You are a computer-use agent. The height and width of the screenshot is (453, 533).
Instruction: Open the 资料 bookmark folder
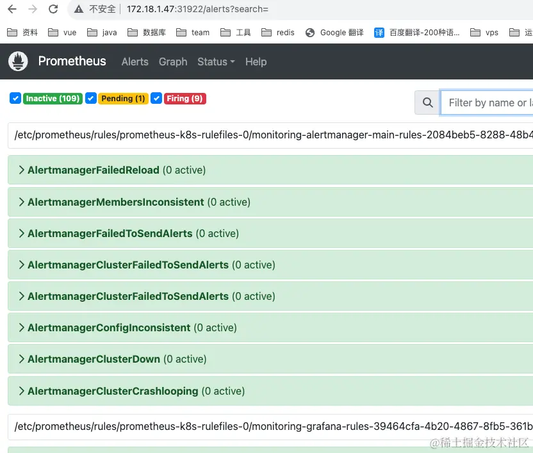pos(22,32)
